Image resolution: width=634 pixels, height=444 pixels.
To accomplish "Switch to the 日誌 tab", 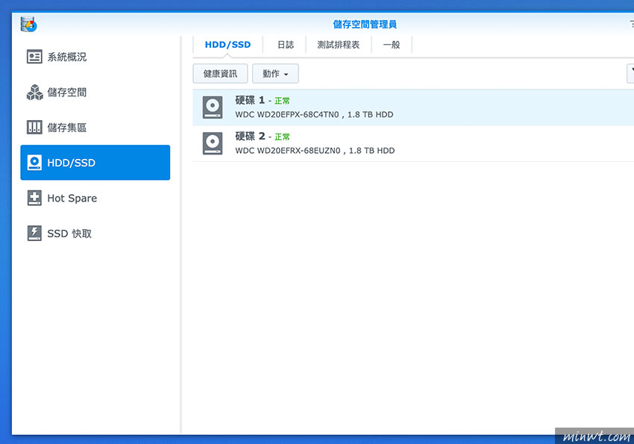I will (x=284, y=44).
